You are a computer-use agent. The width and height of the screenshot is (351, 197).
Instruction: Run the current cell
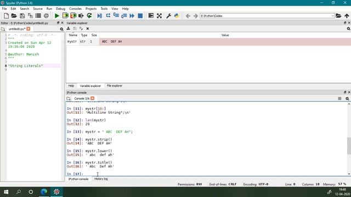(x=65, y=16)
